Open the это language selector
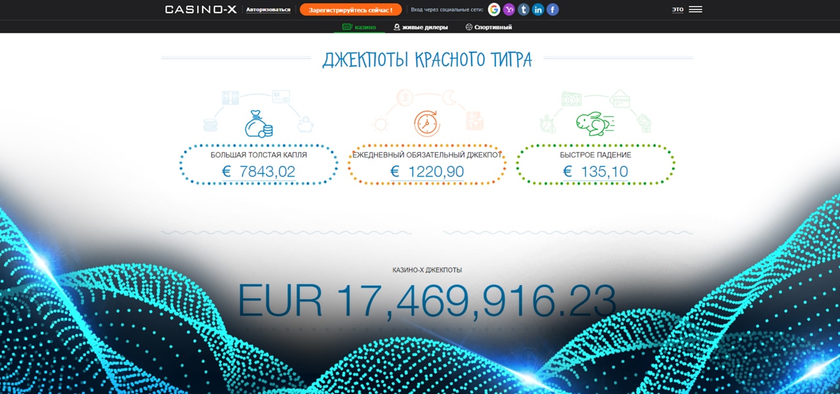The width and height of the screenshot is (840, 394). [x=678, y=9]
